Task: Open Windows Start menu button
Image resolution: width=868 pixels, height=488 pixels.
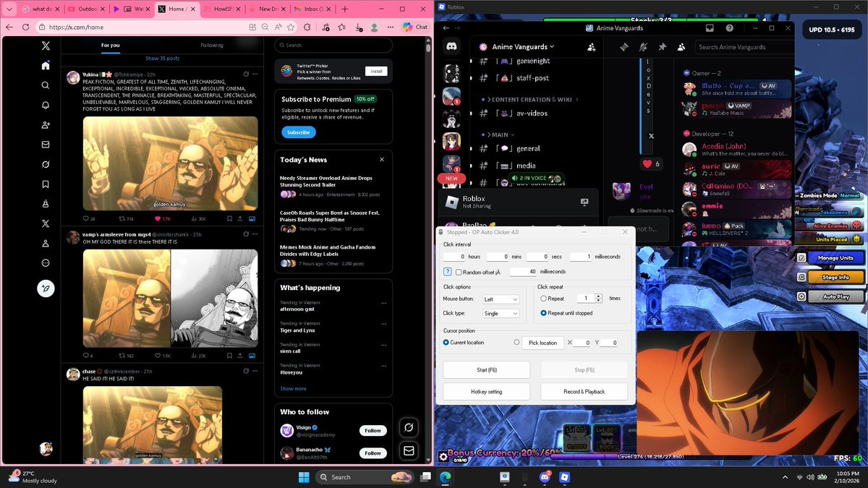Action: [x=303, y=477]
